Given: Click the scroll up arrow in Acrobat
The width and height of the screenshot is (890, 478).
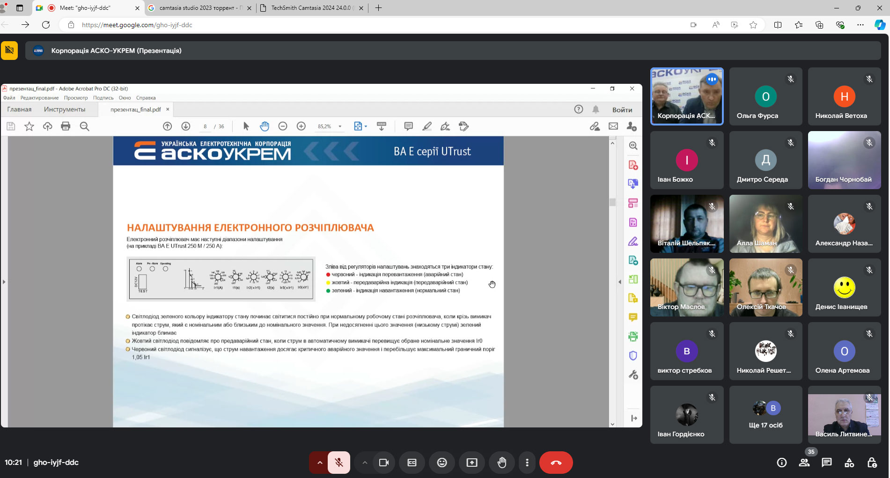Looking at the screenshot, I should (612, 143).
